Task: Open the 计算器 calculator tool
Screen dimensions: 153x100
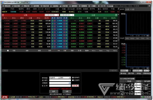Action: coord(92,6)
